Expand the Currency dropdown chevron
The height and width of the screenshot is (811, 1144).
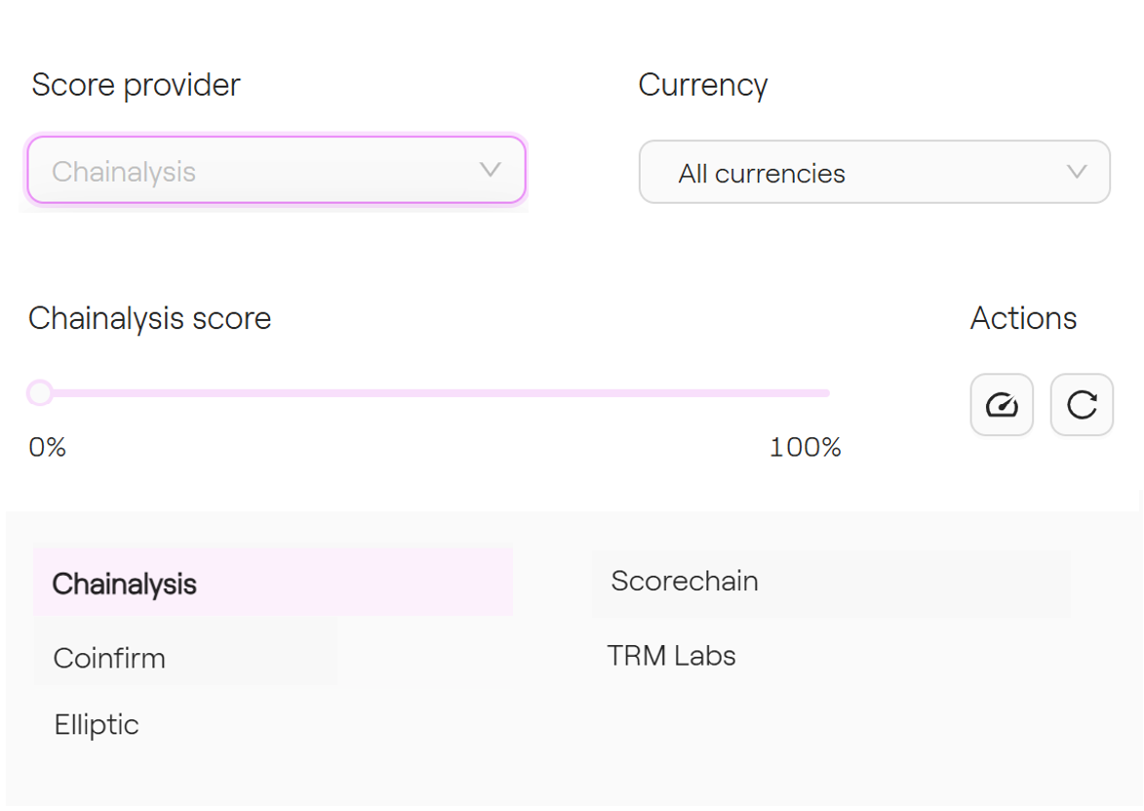[1077, 172]
